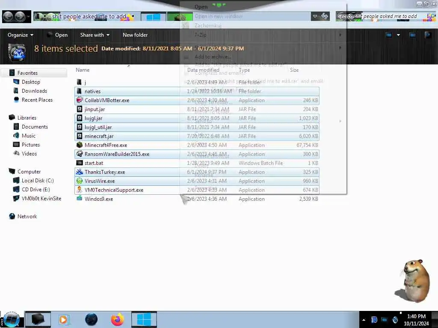This screenshot has height=328, width=438.
Task: Select the j folder icon
Action: click(79, 82)
